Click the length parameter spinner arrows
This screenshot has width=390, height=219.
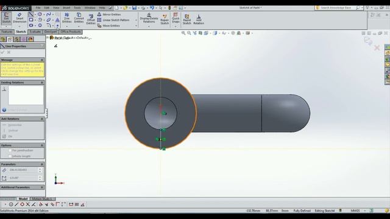pos(40,170)
